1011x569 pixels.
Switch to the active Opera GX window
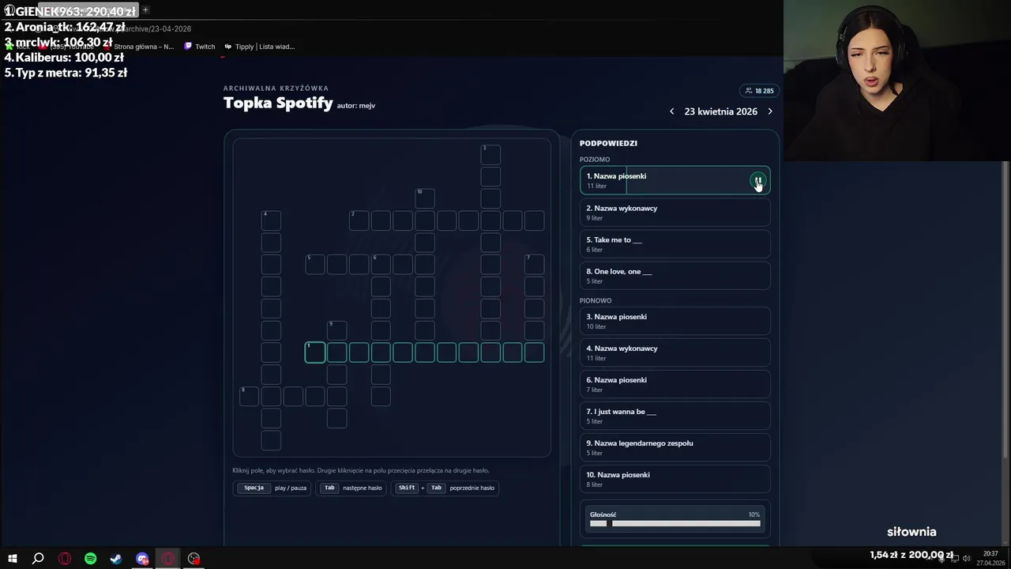point(168,559)
